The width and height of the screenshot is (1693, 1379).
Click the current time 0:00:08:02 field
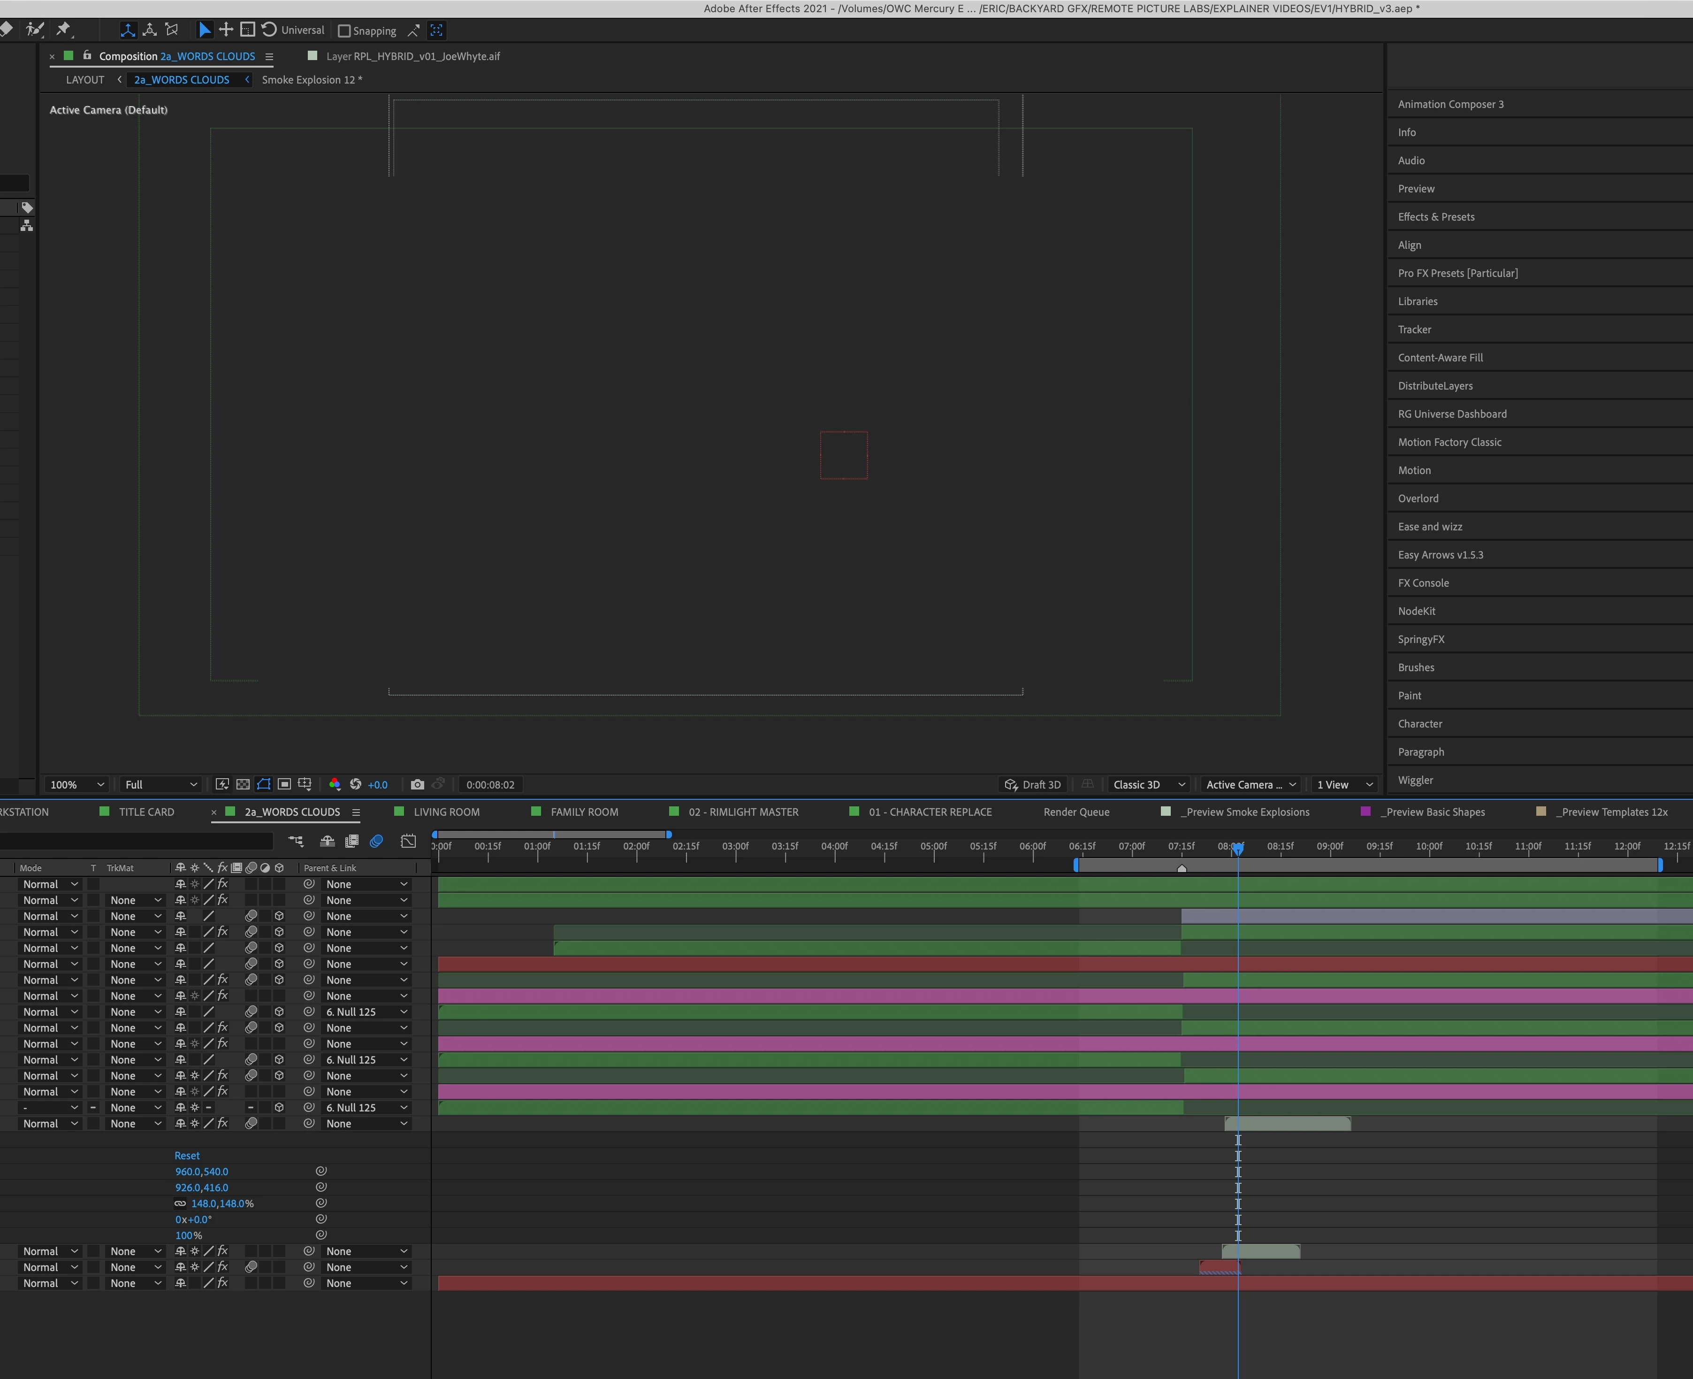pyautogui.click(x=490, y=784)
